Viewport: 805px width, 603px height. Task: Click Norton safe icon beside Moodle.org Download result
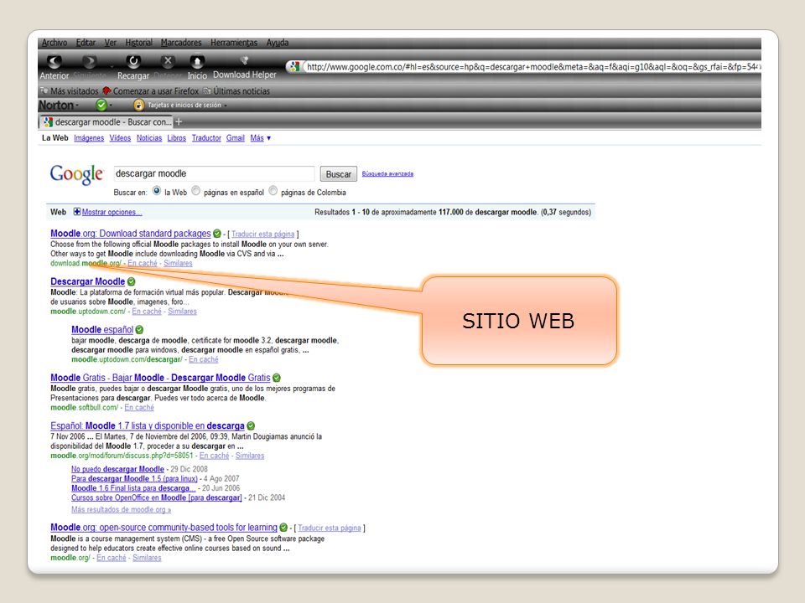click(217, 234)
